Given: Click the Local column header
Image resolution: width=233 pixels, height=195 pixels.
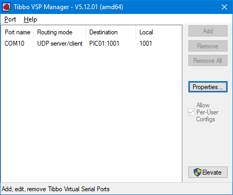Looking at the screenshot, I should [158, 32].
